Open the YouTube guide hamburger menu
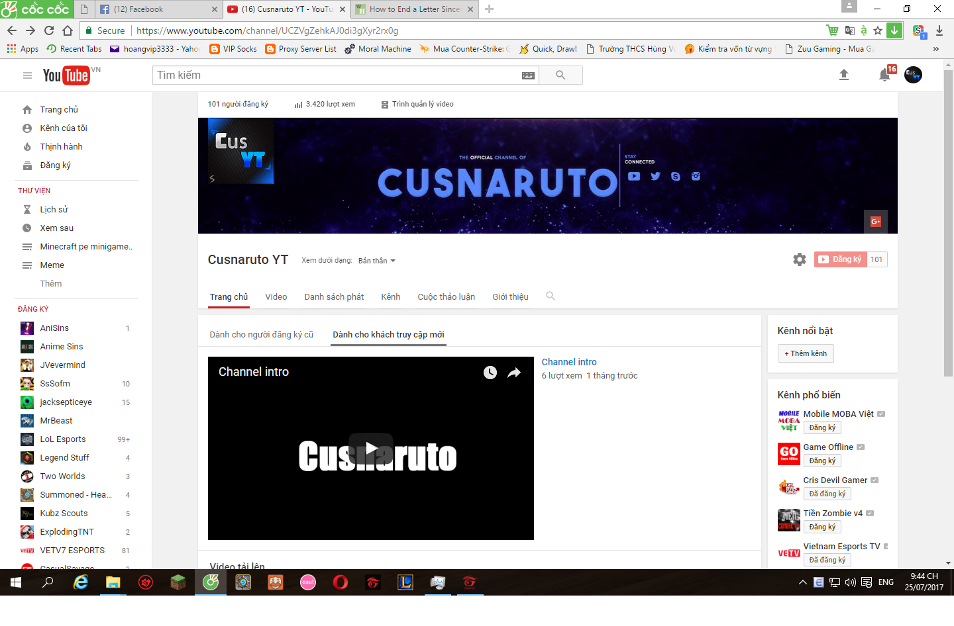Image resolution: width=954 pixels, height=626 pixels. [x=27, y=75]
